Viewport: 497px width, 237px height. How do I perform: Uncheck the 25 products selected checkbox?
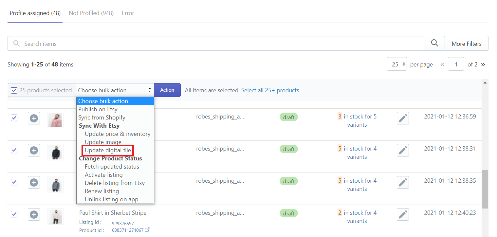coord(14,90)
